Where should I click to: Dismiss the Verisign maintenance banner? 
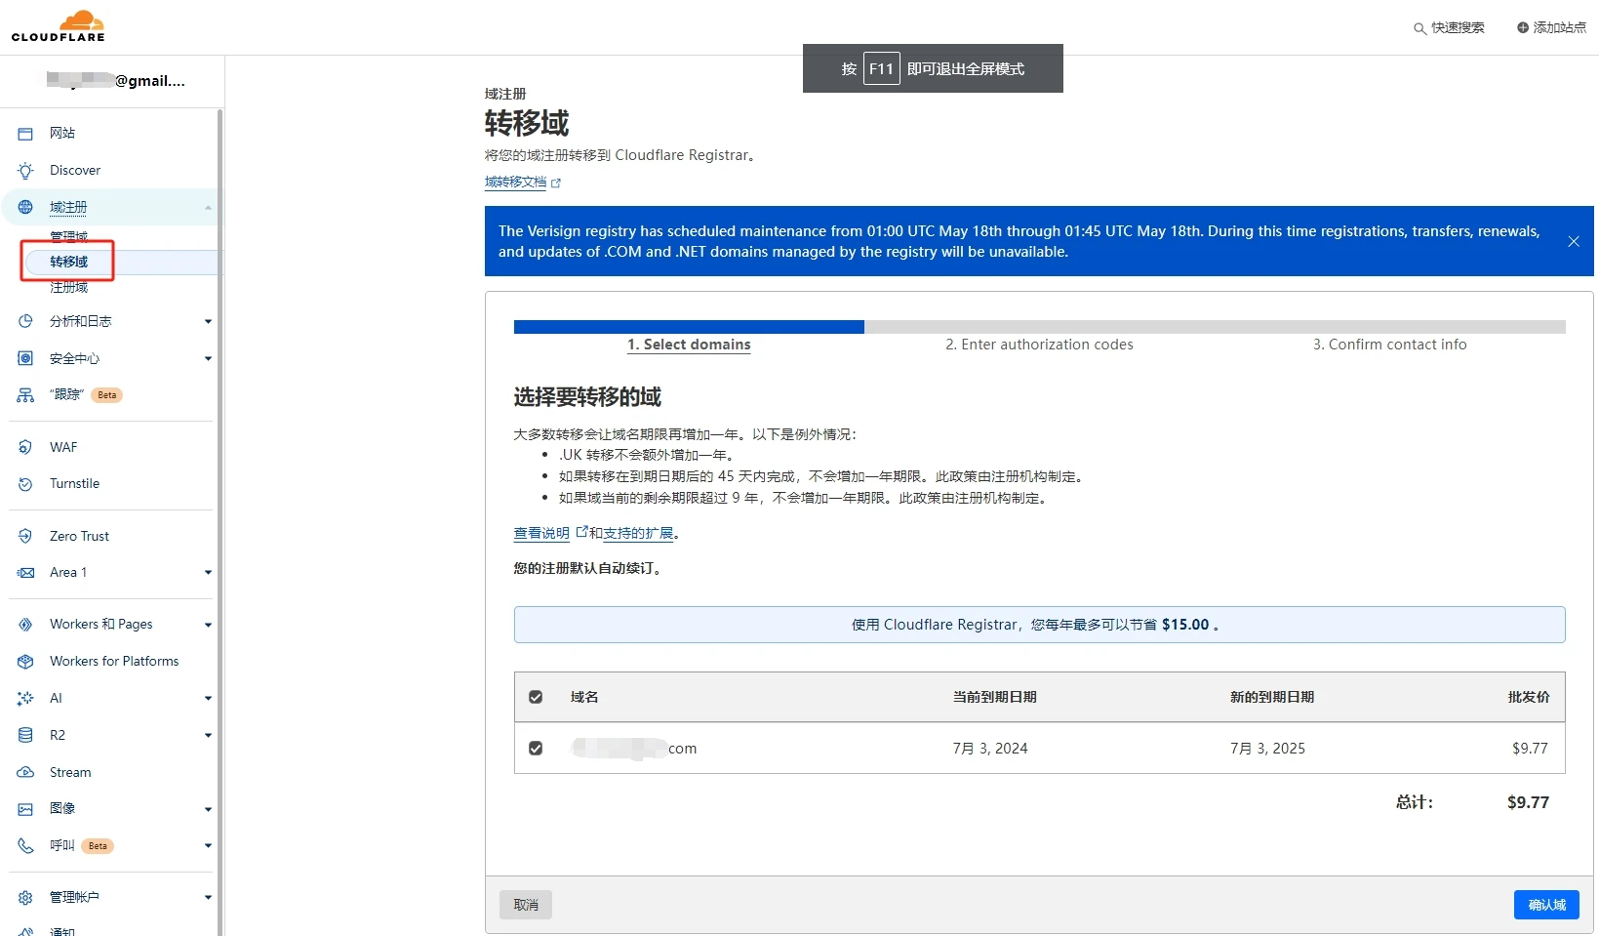pos(1574,241)
